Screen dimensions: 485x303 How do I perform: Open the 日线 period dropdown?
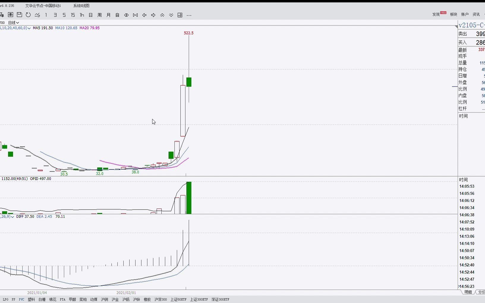point(14,23)
